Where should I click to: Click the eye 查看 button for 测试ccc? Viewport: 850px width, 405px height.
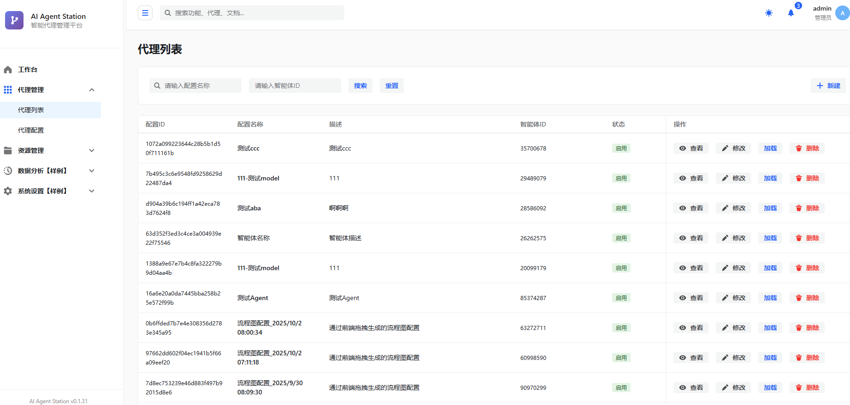tap(691, 148)
